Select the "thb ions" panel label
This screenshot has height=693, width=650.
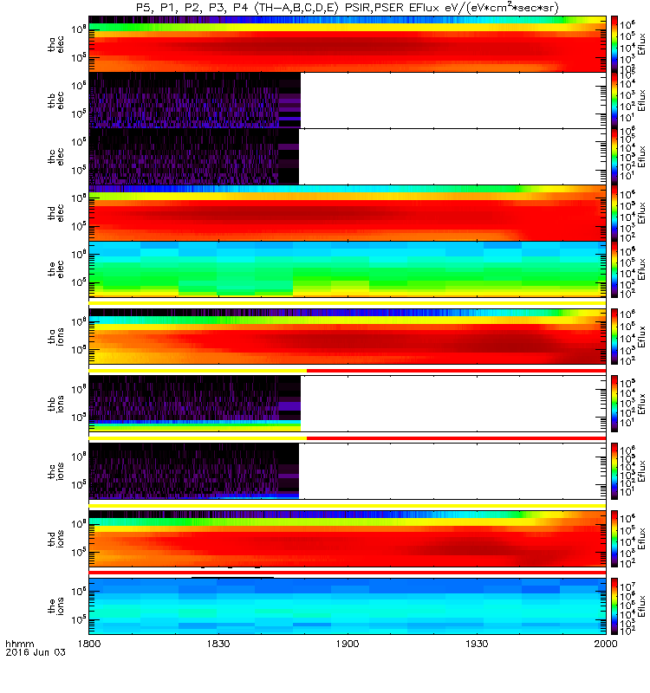point(56,404)
